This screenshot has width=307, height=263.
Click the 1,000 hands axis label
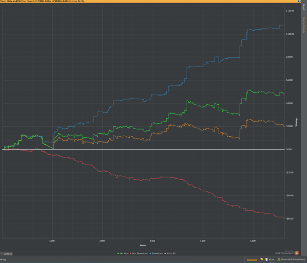52,241
